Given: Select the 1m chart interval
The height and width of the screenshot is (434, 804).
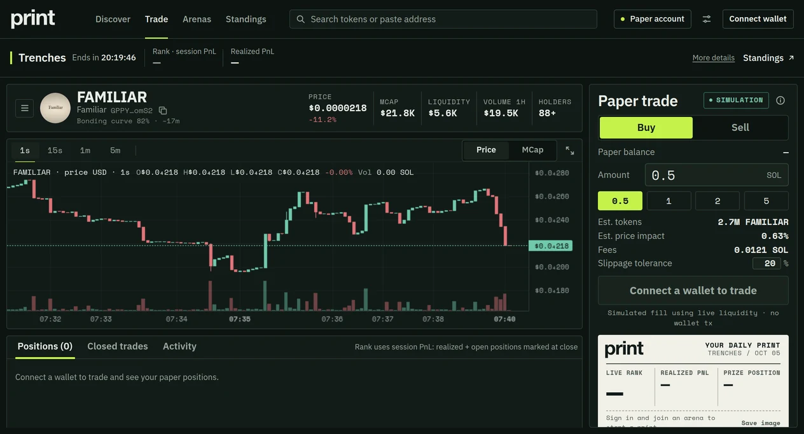Looking at the screenshot, I should tap(85, 151).
